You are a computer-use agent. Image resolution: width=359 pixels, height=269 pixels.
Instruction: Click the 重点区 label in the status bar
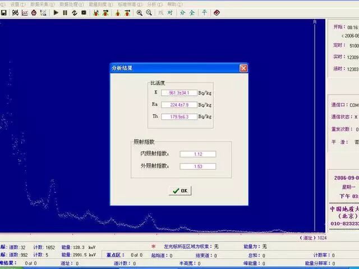pyautogui.click(x=116, y=255)
